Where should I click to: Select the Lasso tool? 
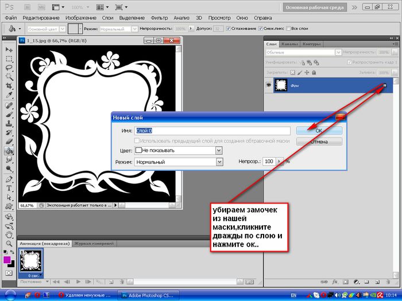[x=9, y=68]
